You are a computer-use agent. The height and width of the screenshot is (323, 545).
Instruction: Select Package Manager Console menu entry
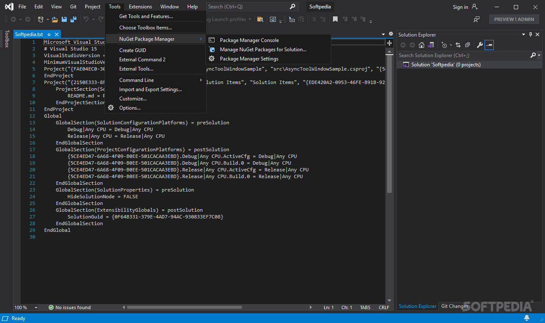[x=249, y=40]
